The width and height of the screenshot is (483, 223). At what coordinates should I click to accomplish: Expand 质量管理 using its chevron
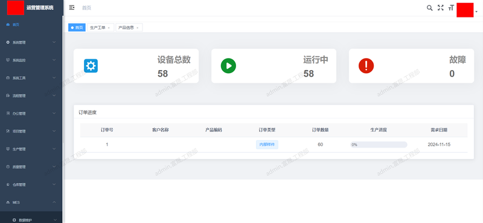click(x=54, y=167)
